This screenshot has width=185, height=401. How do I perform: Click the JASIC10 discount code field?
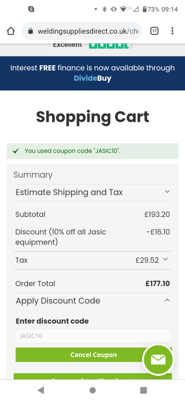tap(94, 336)
